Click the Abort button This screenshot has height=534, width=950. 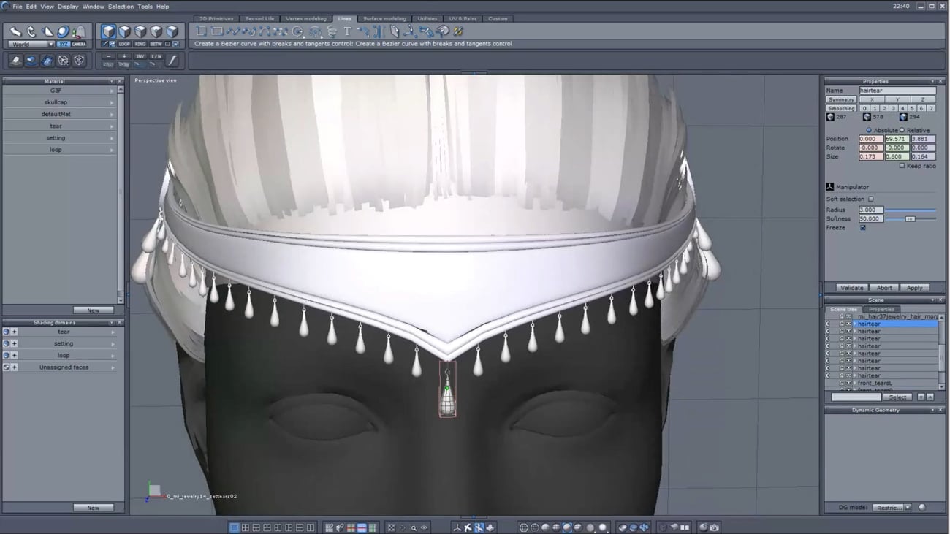tap(884, 288)
